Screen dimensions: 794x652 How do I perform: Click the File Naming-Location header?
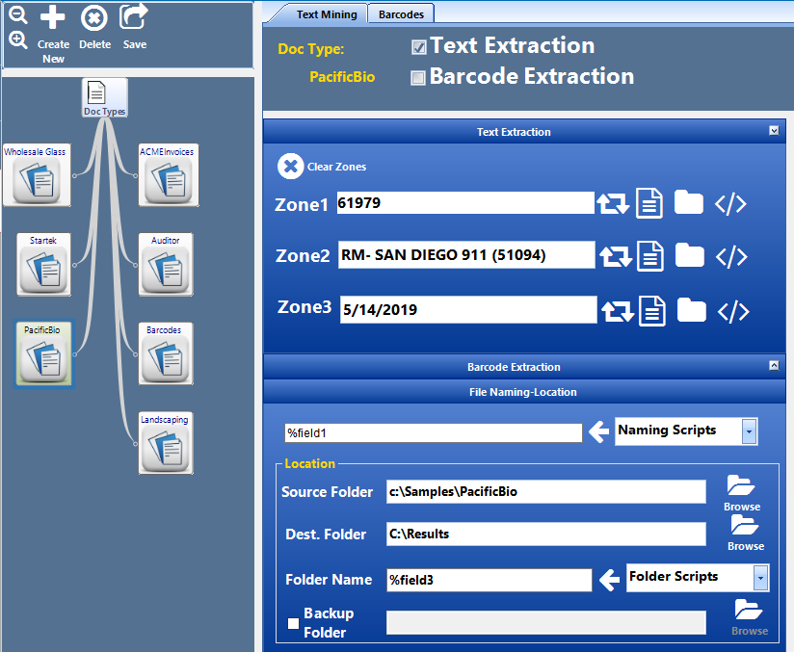(524, 392)
